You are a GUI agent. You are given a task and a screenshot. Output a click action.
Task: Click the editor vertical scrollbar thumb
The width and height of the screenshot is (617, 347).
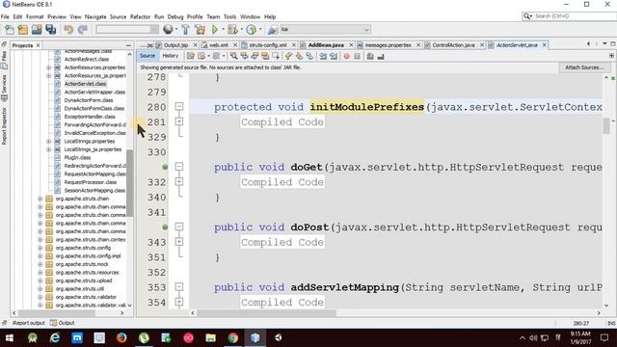(606, 126)
